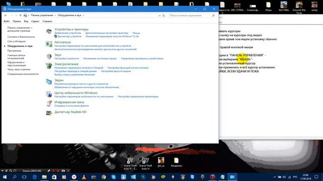Switch input language via РУС indicator
Screen dimensions: 323x181
click(295, 177)
